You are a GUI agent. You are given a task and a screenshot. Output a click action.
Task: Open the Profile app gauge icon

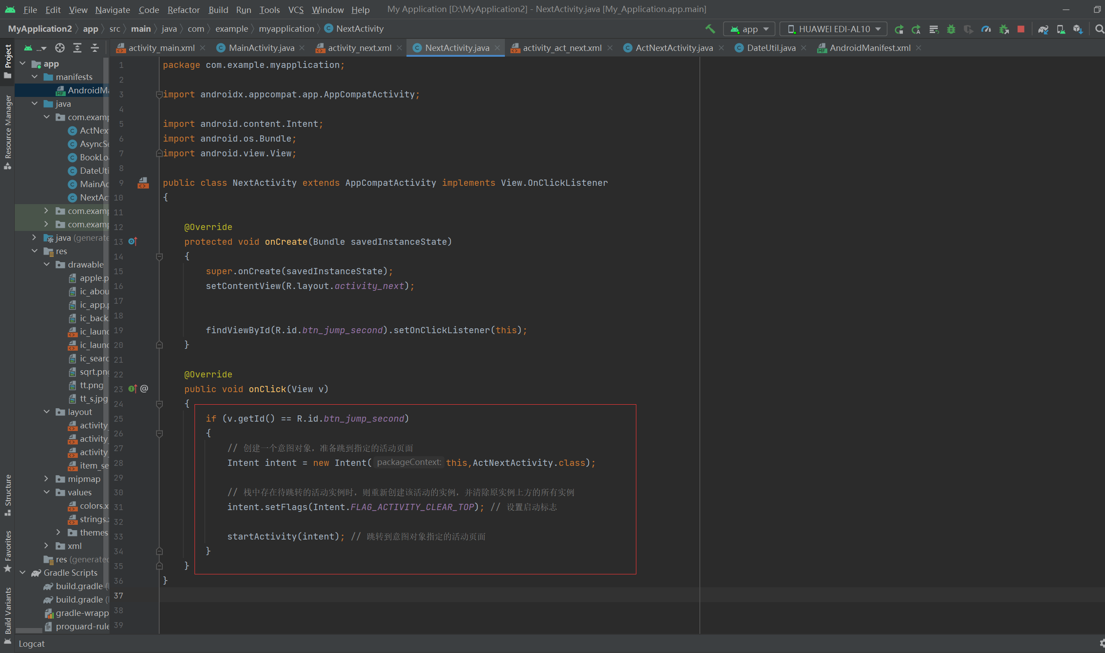pyautogui.click(x=986, y=29)
